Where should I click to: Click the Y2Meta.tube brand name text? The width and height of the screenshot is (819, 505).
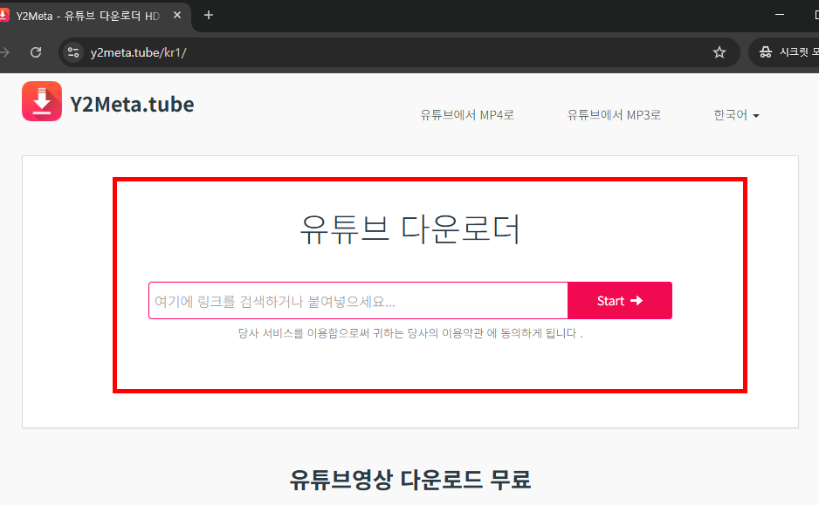coord(131,104)
